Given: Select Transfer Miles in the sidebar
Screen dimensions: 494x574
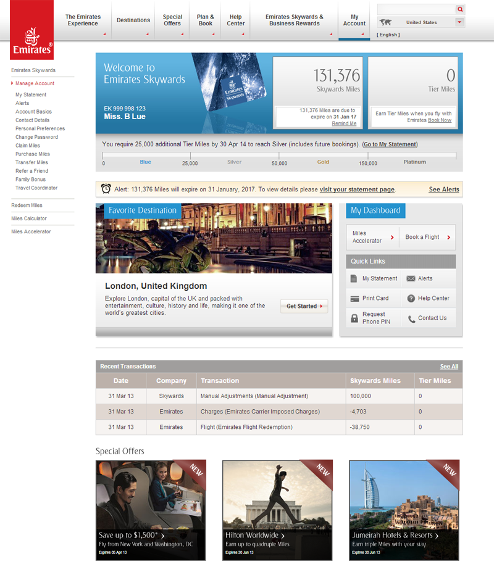Looking at the screenshot, I should pos(31,162).
